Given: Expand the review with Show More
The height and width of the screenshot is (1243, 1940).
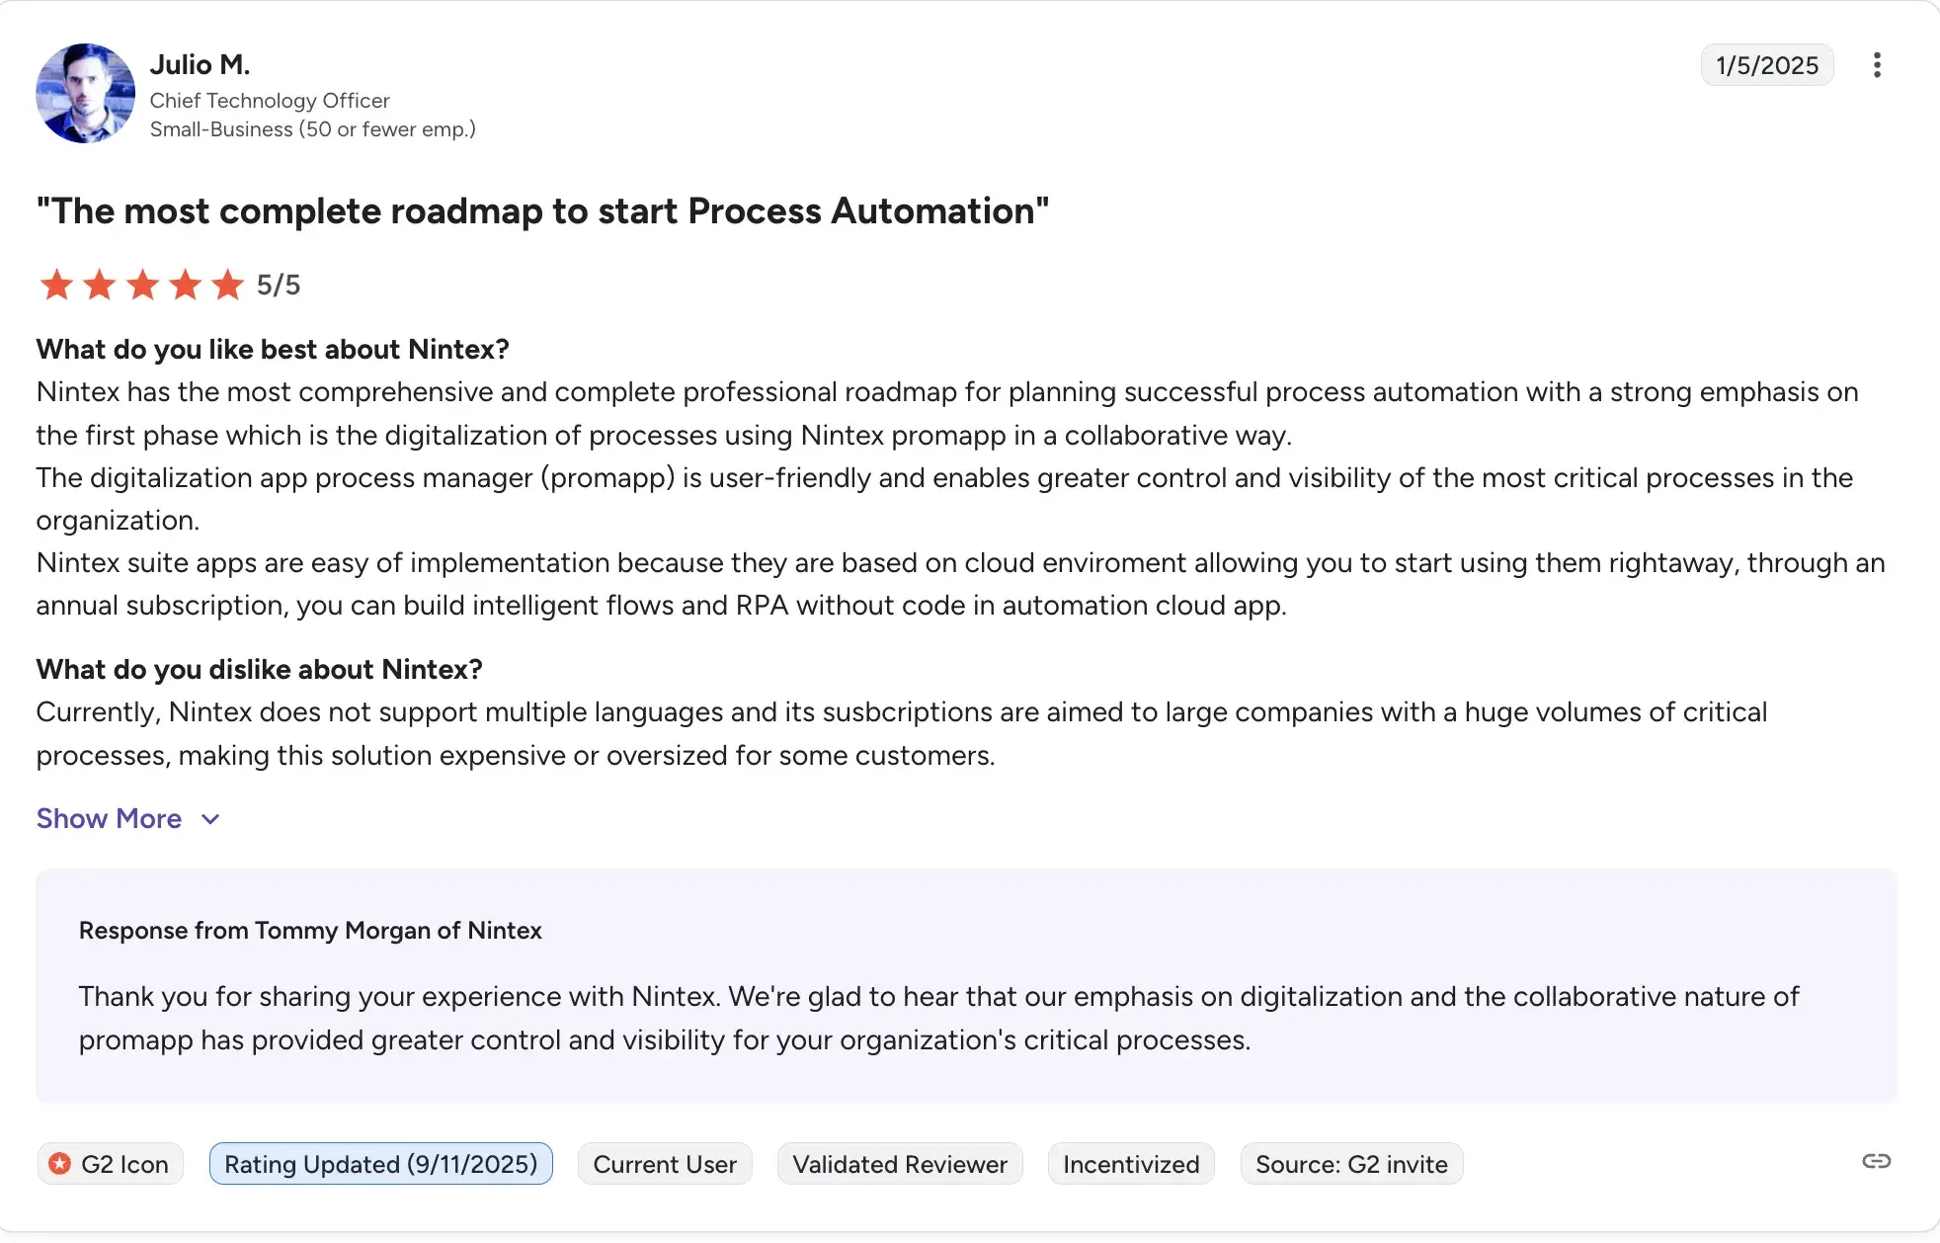Looking at the screenshot, I should pos(109,818).
